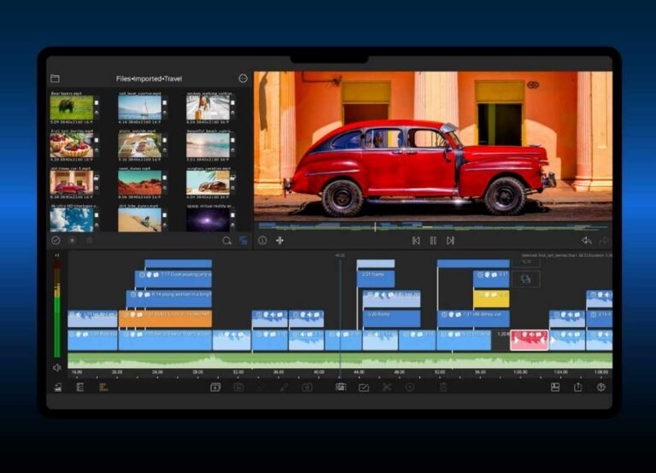Image resolution: width=656 pixels, height=473 pixels.
Task: Select the red highlighted clip on timeline
Action: coord(530,340)
